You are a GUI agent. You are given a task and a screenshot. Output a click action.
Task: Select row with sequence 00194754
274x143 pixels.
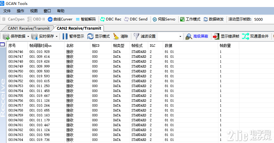(123, 91)
